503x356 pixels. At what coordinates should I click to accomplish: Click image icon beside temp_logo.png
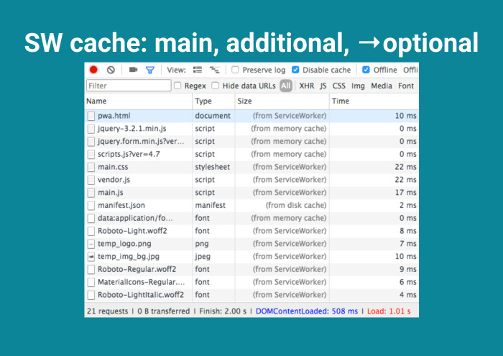coord(91,244)
